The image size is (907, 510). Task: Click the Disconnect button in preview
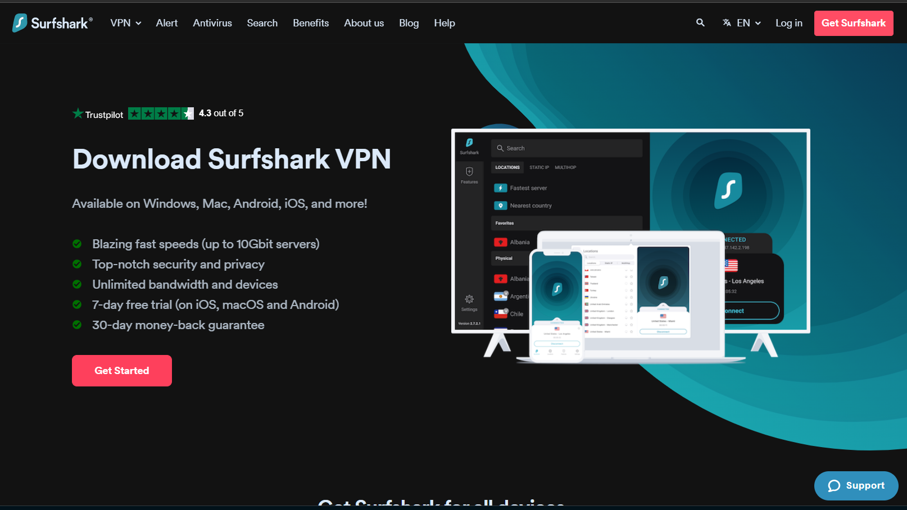pos(751,311)
